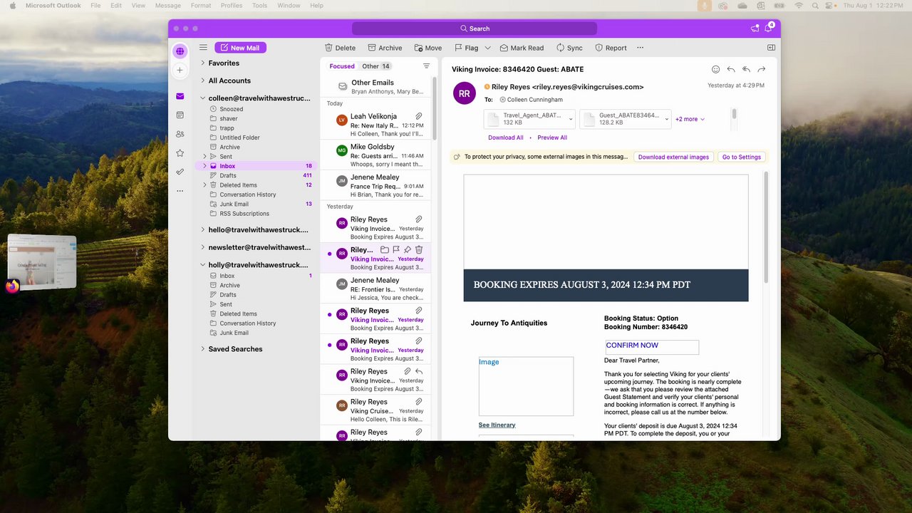Expand the Saved Searches section
912x513 pixels.
coord(202,349)
